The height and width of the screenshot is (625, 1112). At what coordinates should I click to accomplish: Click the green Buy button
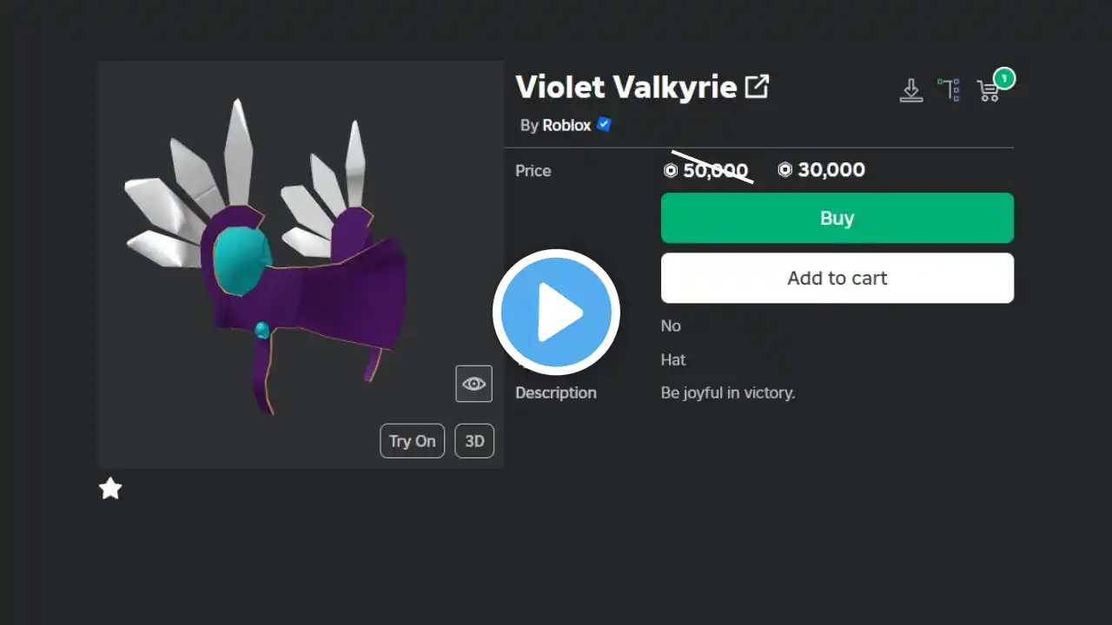click(x=837, y=218)
